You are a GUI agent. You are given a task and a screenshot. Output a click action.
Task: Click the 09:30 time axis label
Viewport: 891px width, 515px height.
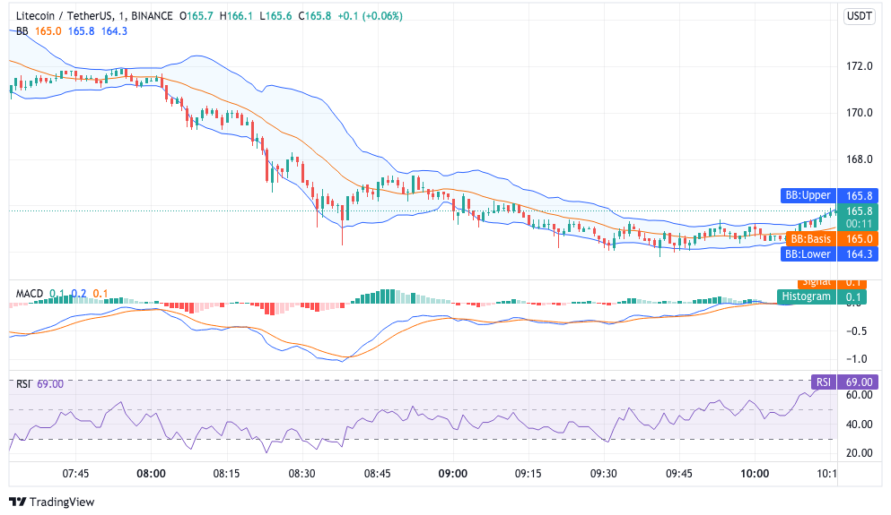[x=604, y=473]
